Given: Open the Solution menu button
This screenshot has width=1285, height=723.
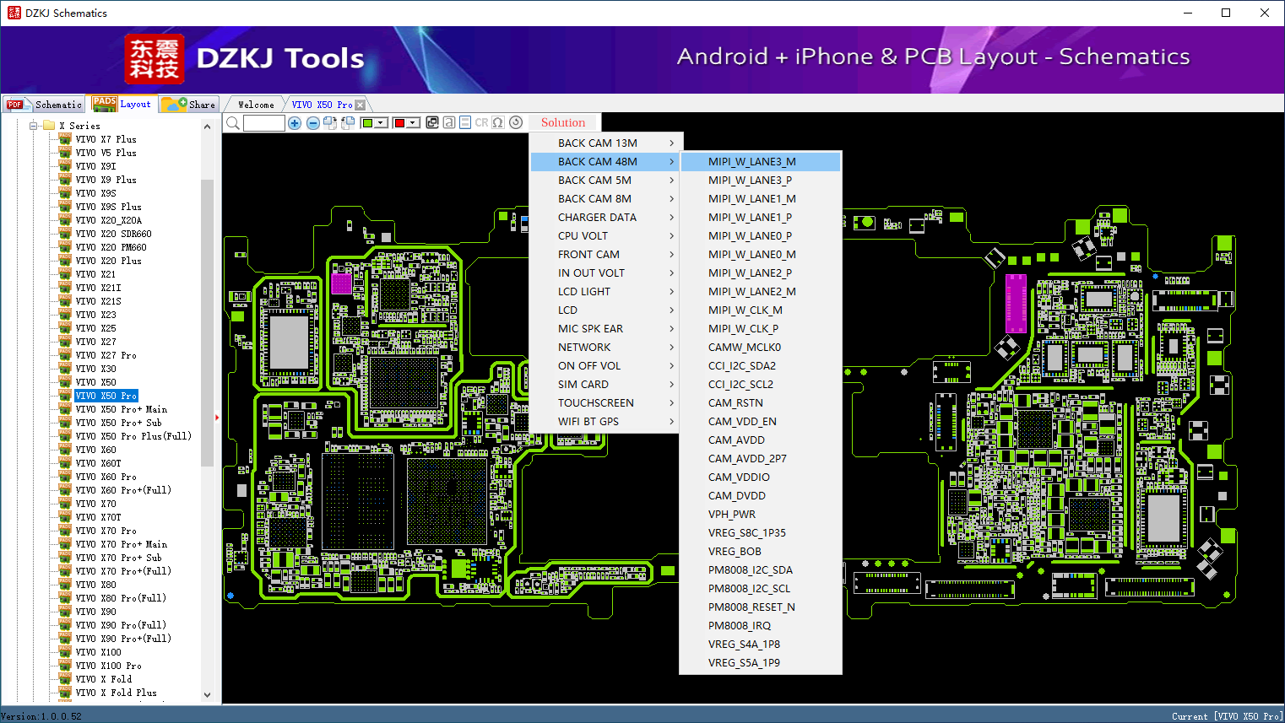Looking at the screenshot, I should (x=563, y=122).
